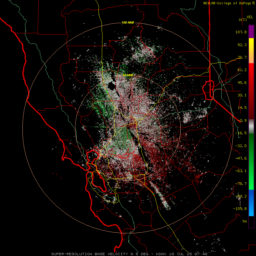This screenshot has height=256, width=256.
Task: Click the 92.3 velocity scale value
Action: pos(242,45)
